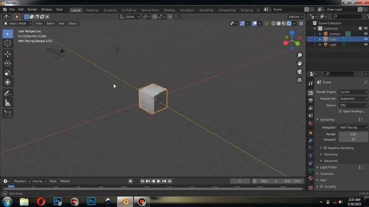Viewport: 369px width, 207px height.
Task: Hide the Cube in outliner
Action: pos(366,39)
